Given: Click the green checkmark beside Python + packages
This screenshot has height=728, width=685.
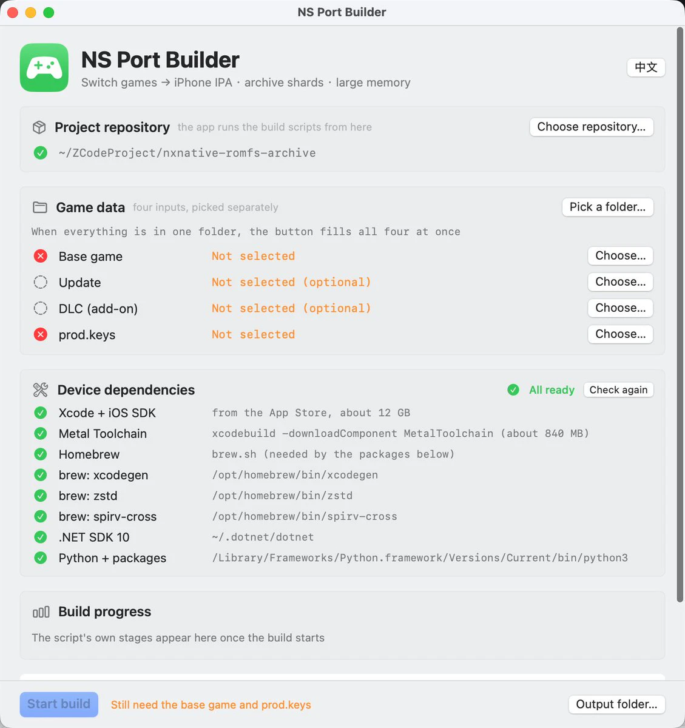Looking at the screenshot, I should pyautogui.click(x=41, y=558).
